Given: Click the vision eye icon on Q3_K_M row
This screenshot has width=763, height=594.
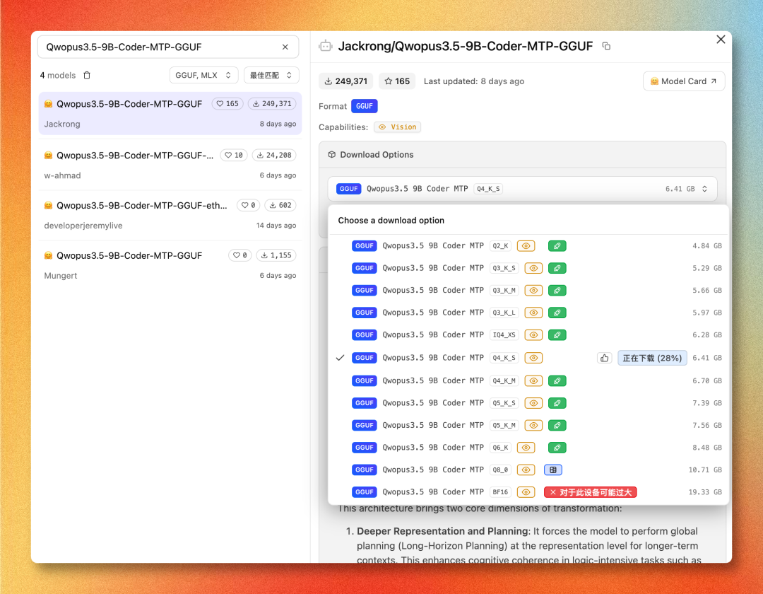Looking at the screenshot, I should tap(534, 291).
